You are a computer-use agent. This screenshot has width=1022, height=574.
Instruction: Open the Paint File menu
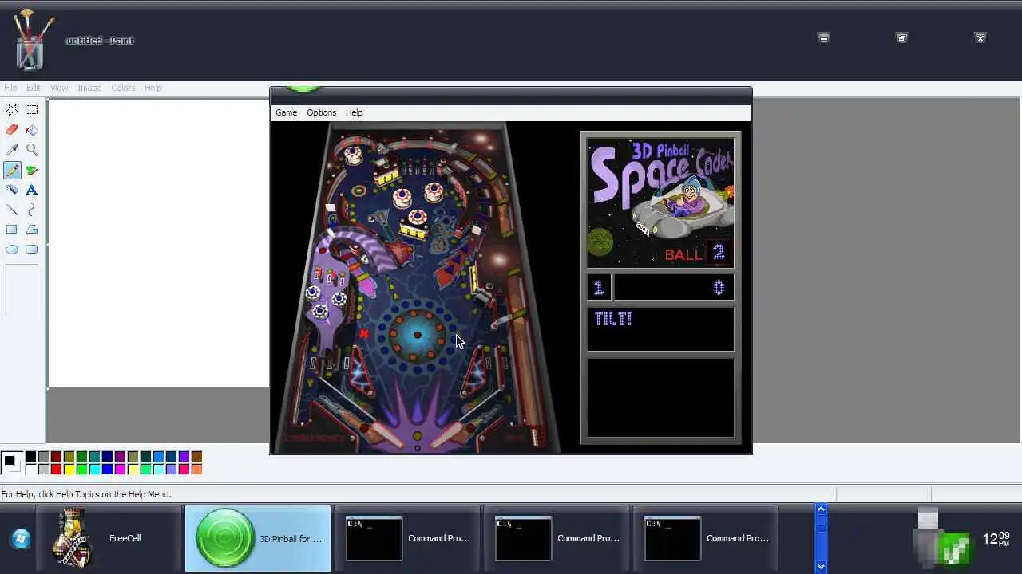(10, 88)
